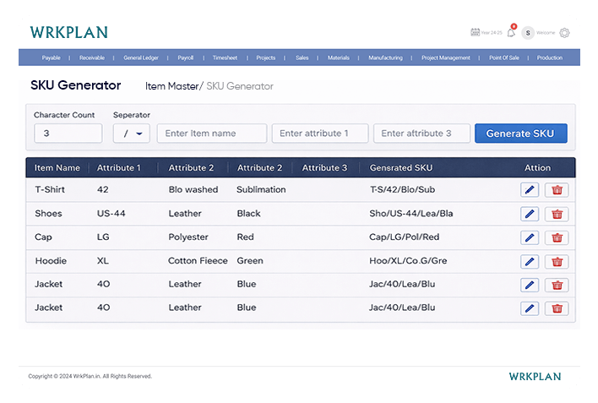Image resolution: width=598 pixels, height=403 pixels.
Task: Open the settings gear in header
Action: tap(564, 33)
